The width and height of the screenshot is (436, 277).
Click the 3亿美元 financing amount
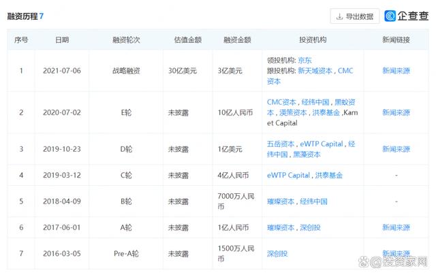click(230, 71)
